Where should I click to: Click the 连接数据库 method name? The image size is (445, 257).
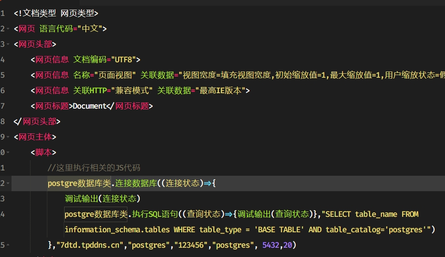pyautogui.click(x=136, y=183)
